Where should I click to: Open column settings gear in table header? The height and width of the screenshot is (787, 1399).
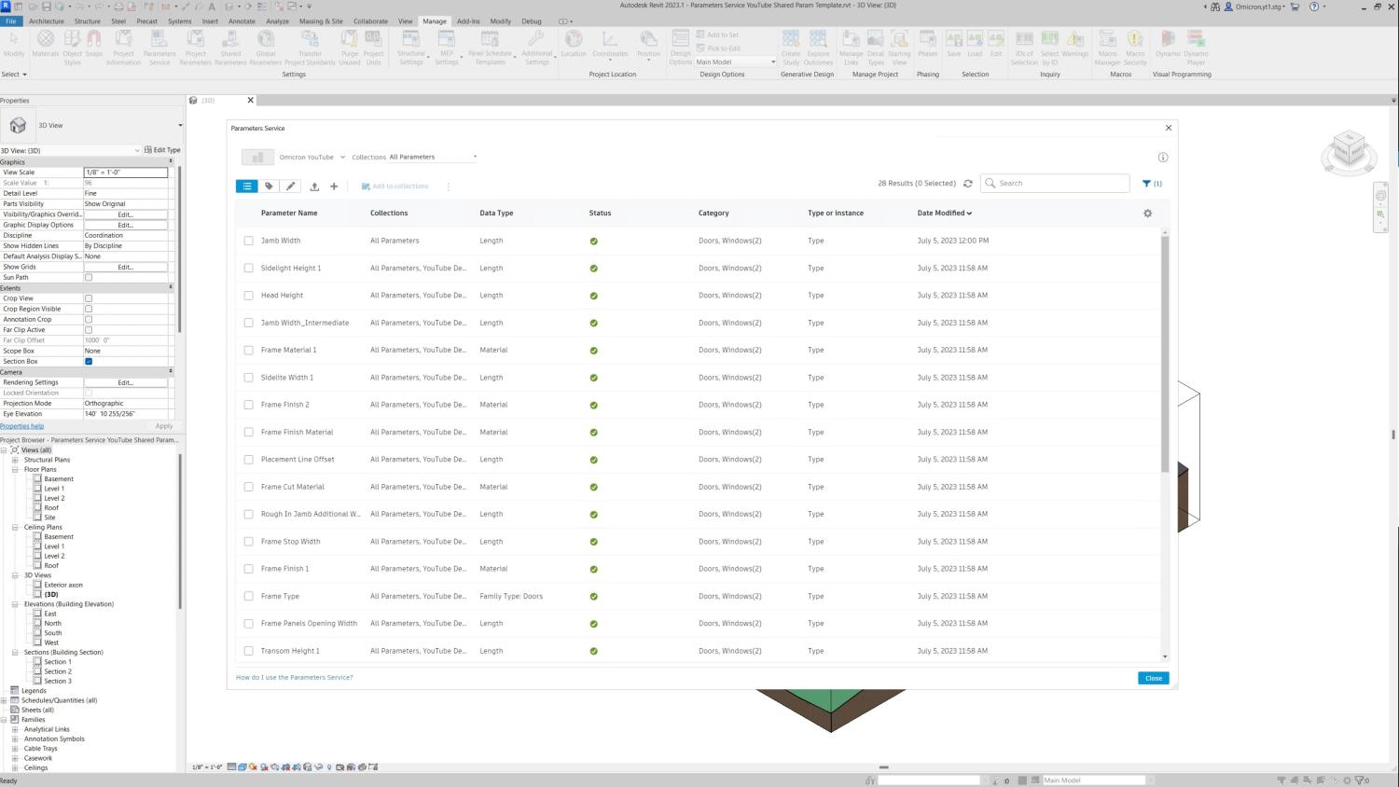(x=1148, y=214)
